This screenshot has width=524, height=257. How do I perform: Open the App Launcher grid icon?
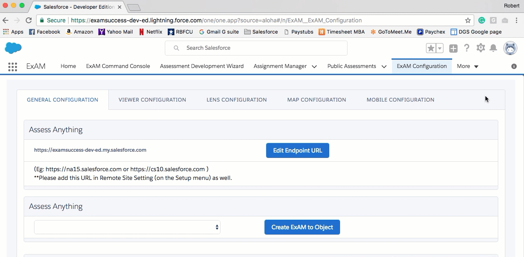point(12,66)
